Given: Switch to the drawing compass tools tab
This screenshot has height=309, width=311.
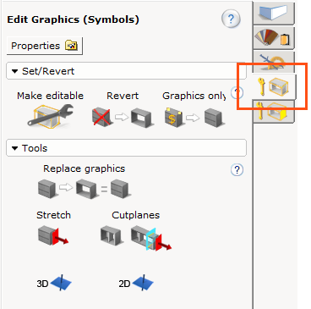Looking at the screenshot, I should tap(273, 62).
